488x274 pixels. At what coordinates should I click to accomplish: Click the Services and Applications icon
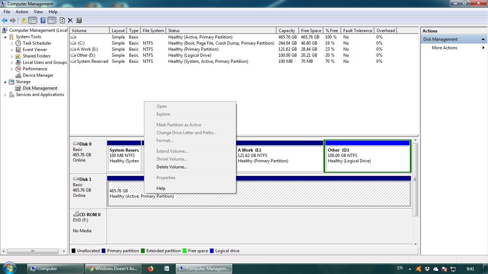tap(12, 95)
